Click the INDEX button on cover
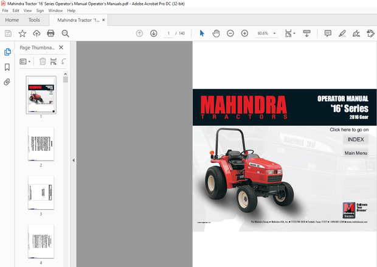 click(x=356, y=139)
